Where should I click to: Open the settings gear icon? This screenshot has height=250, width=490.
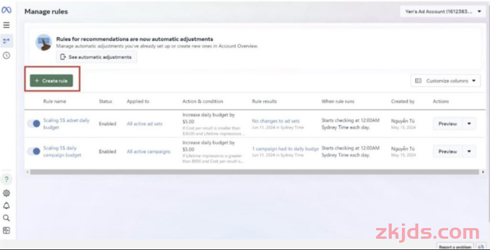(6, 193)
